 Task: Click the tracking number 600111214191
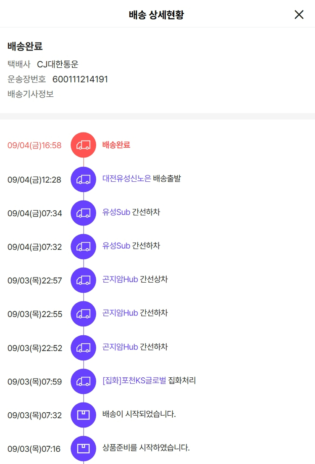(80, 80)
